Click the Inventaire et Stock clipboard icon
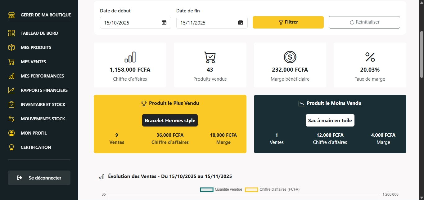 11,104
